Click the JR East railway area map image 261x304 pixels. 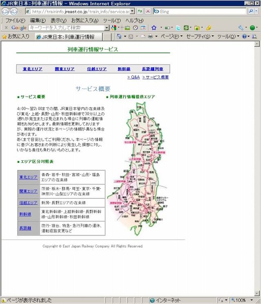click(x=138, y=169)
